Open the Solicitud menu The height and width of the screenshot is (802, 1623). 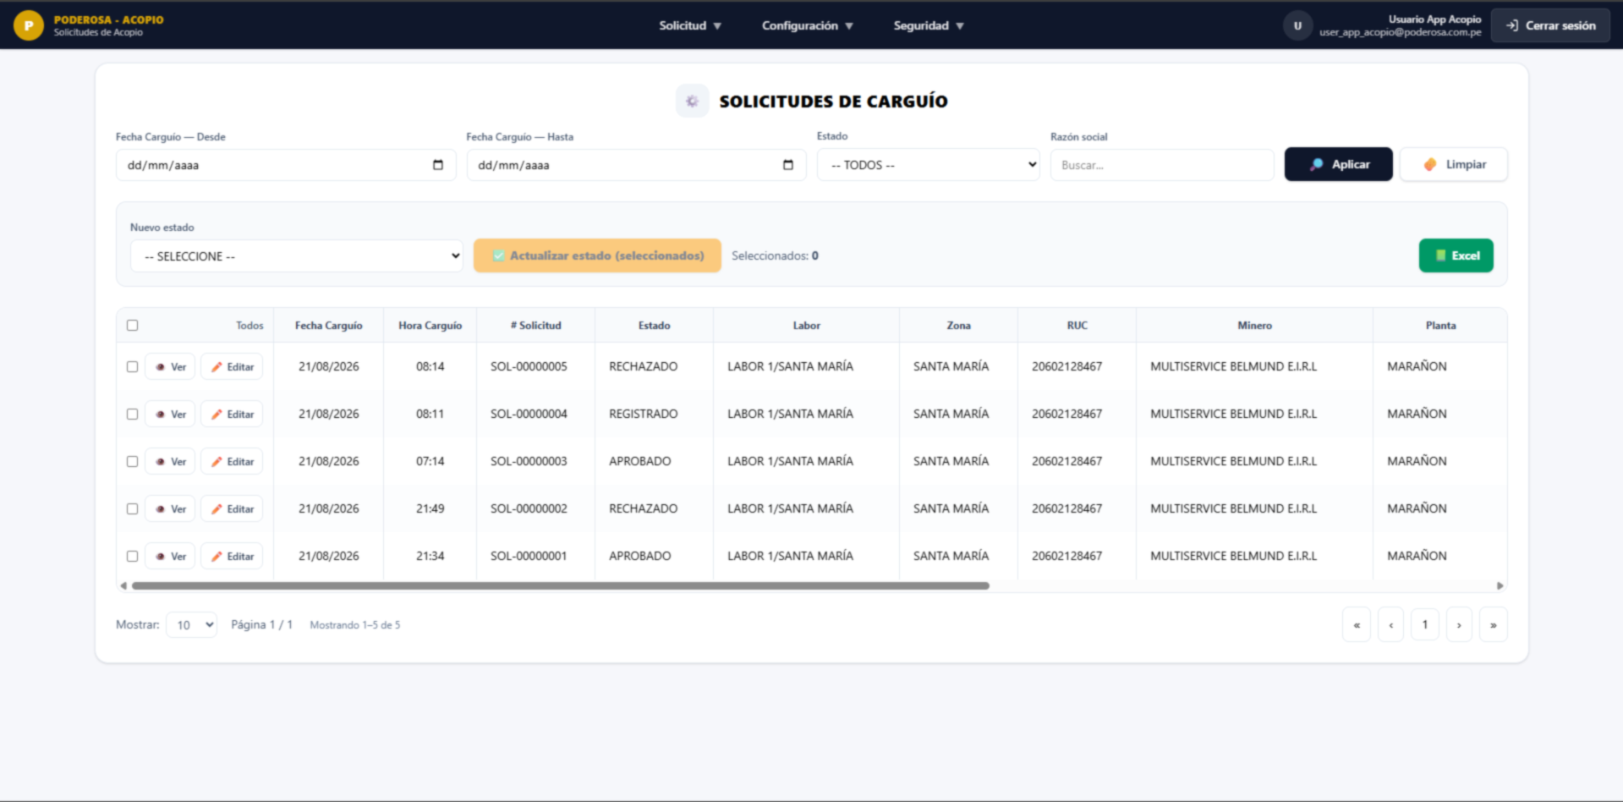[x=690, y=25]
